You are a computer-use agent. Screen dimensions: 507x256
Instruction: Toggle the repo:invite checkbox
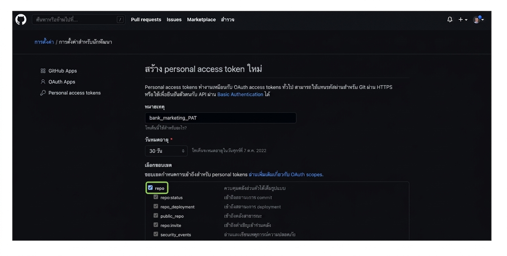(x=156, y=225)
